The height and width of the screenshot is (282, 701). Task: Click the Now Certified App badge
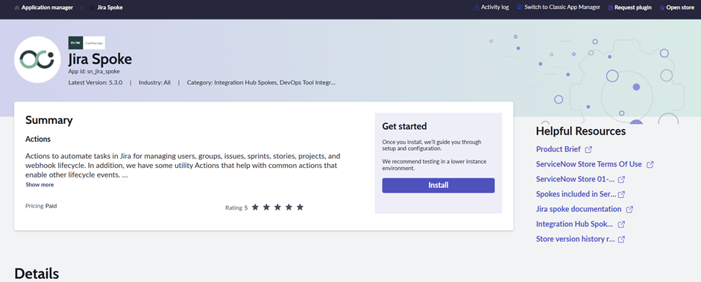[87, 43]
